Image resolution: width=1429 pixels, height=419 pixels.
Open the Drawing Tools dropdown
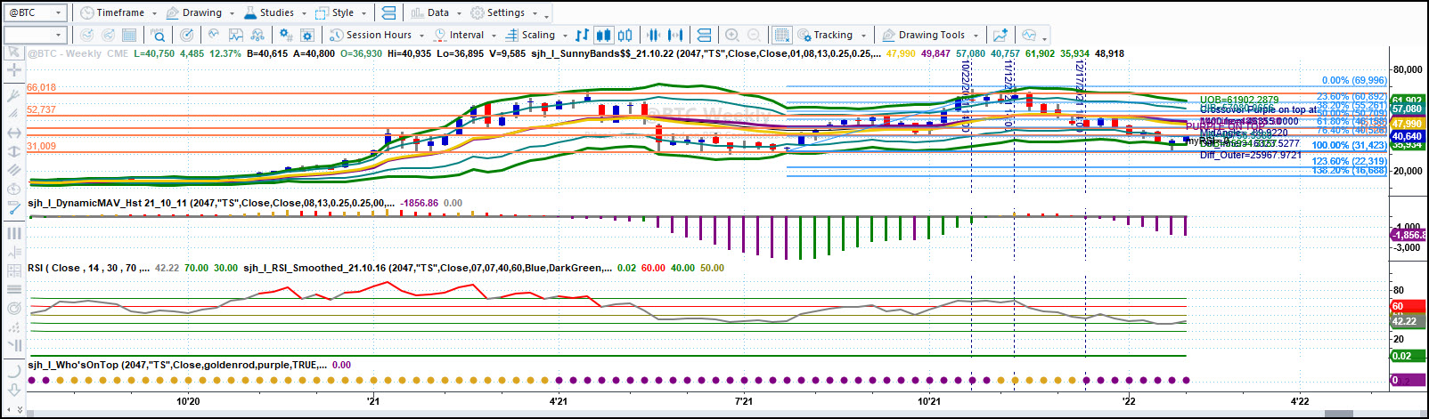point(930,35)
